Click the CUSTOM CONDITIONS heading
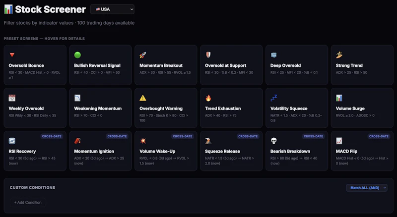 tap(32, 188)
